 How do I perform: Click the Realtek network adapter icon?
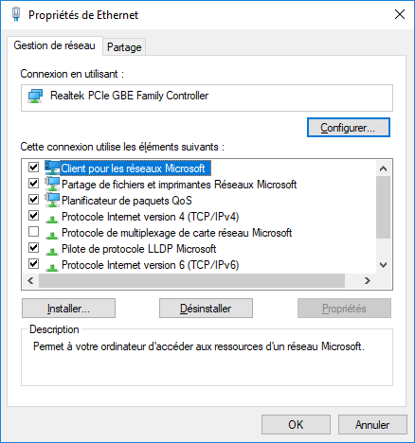pyautogui.click(x=35, y=96)
